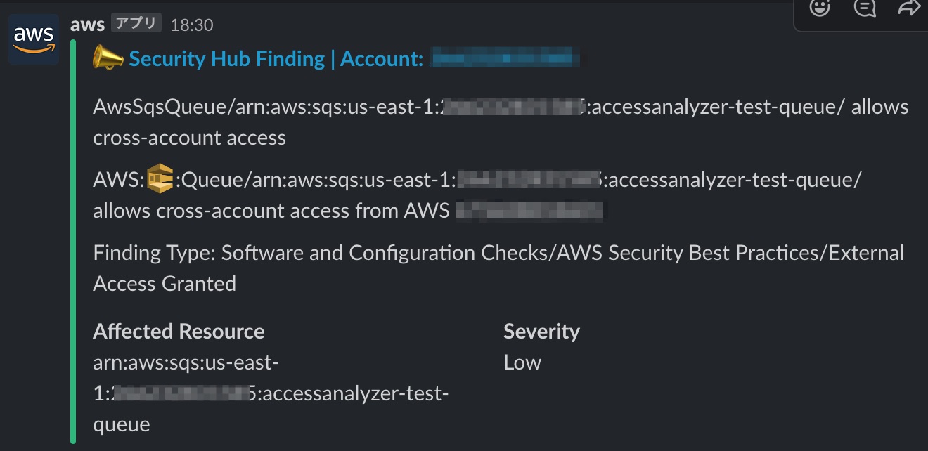
Task: Click the Affected Resource field heading
Action: pyautogui.click(x=179, y=332)
